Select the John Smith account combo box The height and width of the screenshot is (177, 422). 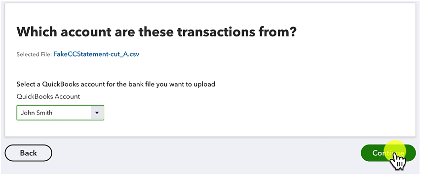click(60, 113)
